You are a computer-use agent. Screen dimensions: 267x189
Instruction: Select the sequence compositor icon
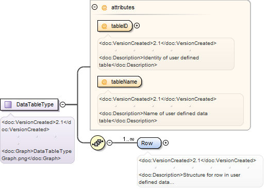point(97,143)
